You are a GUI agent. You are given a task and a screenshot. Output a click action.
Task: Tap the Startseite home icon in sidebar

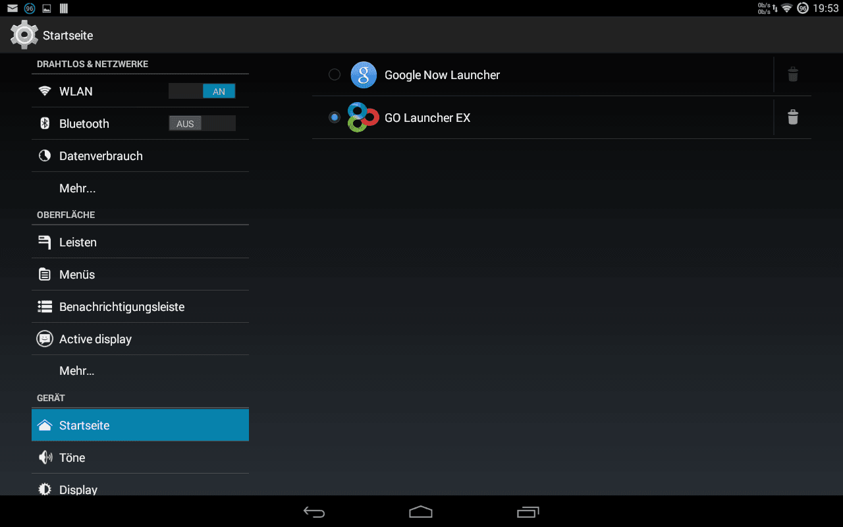45,425
